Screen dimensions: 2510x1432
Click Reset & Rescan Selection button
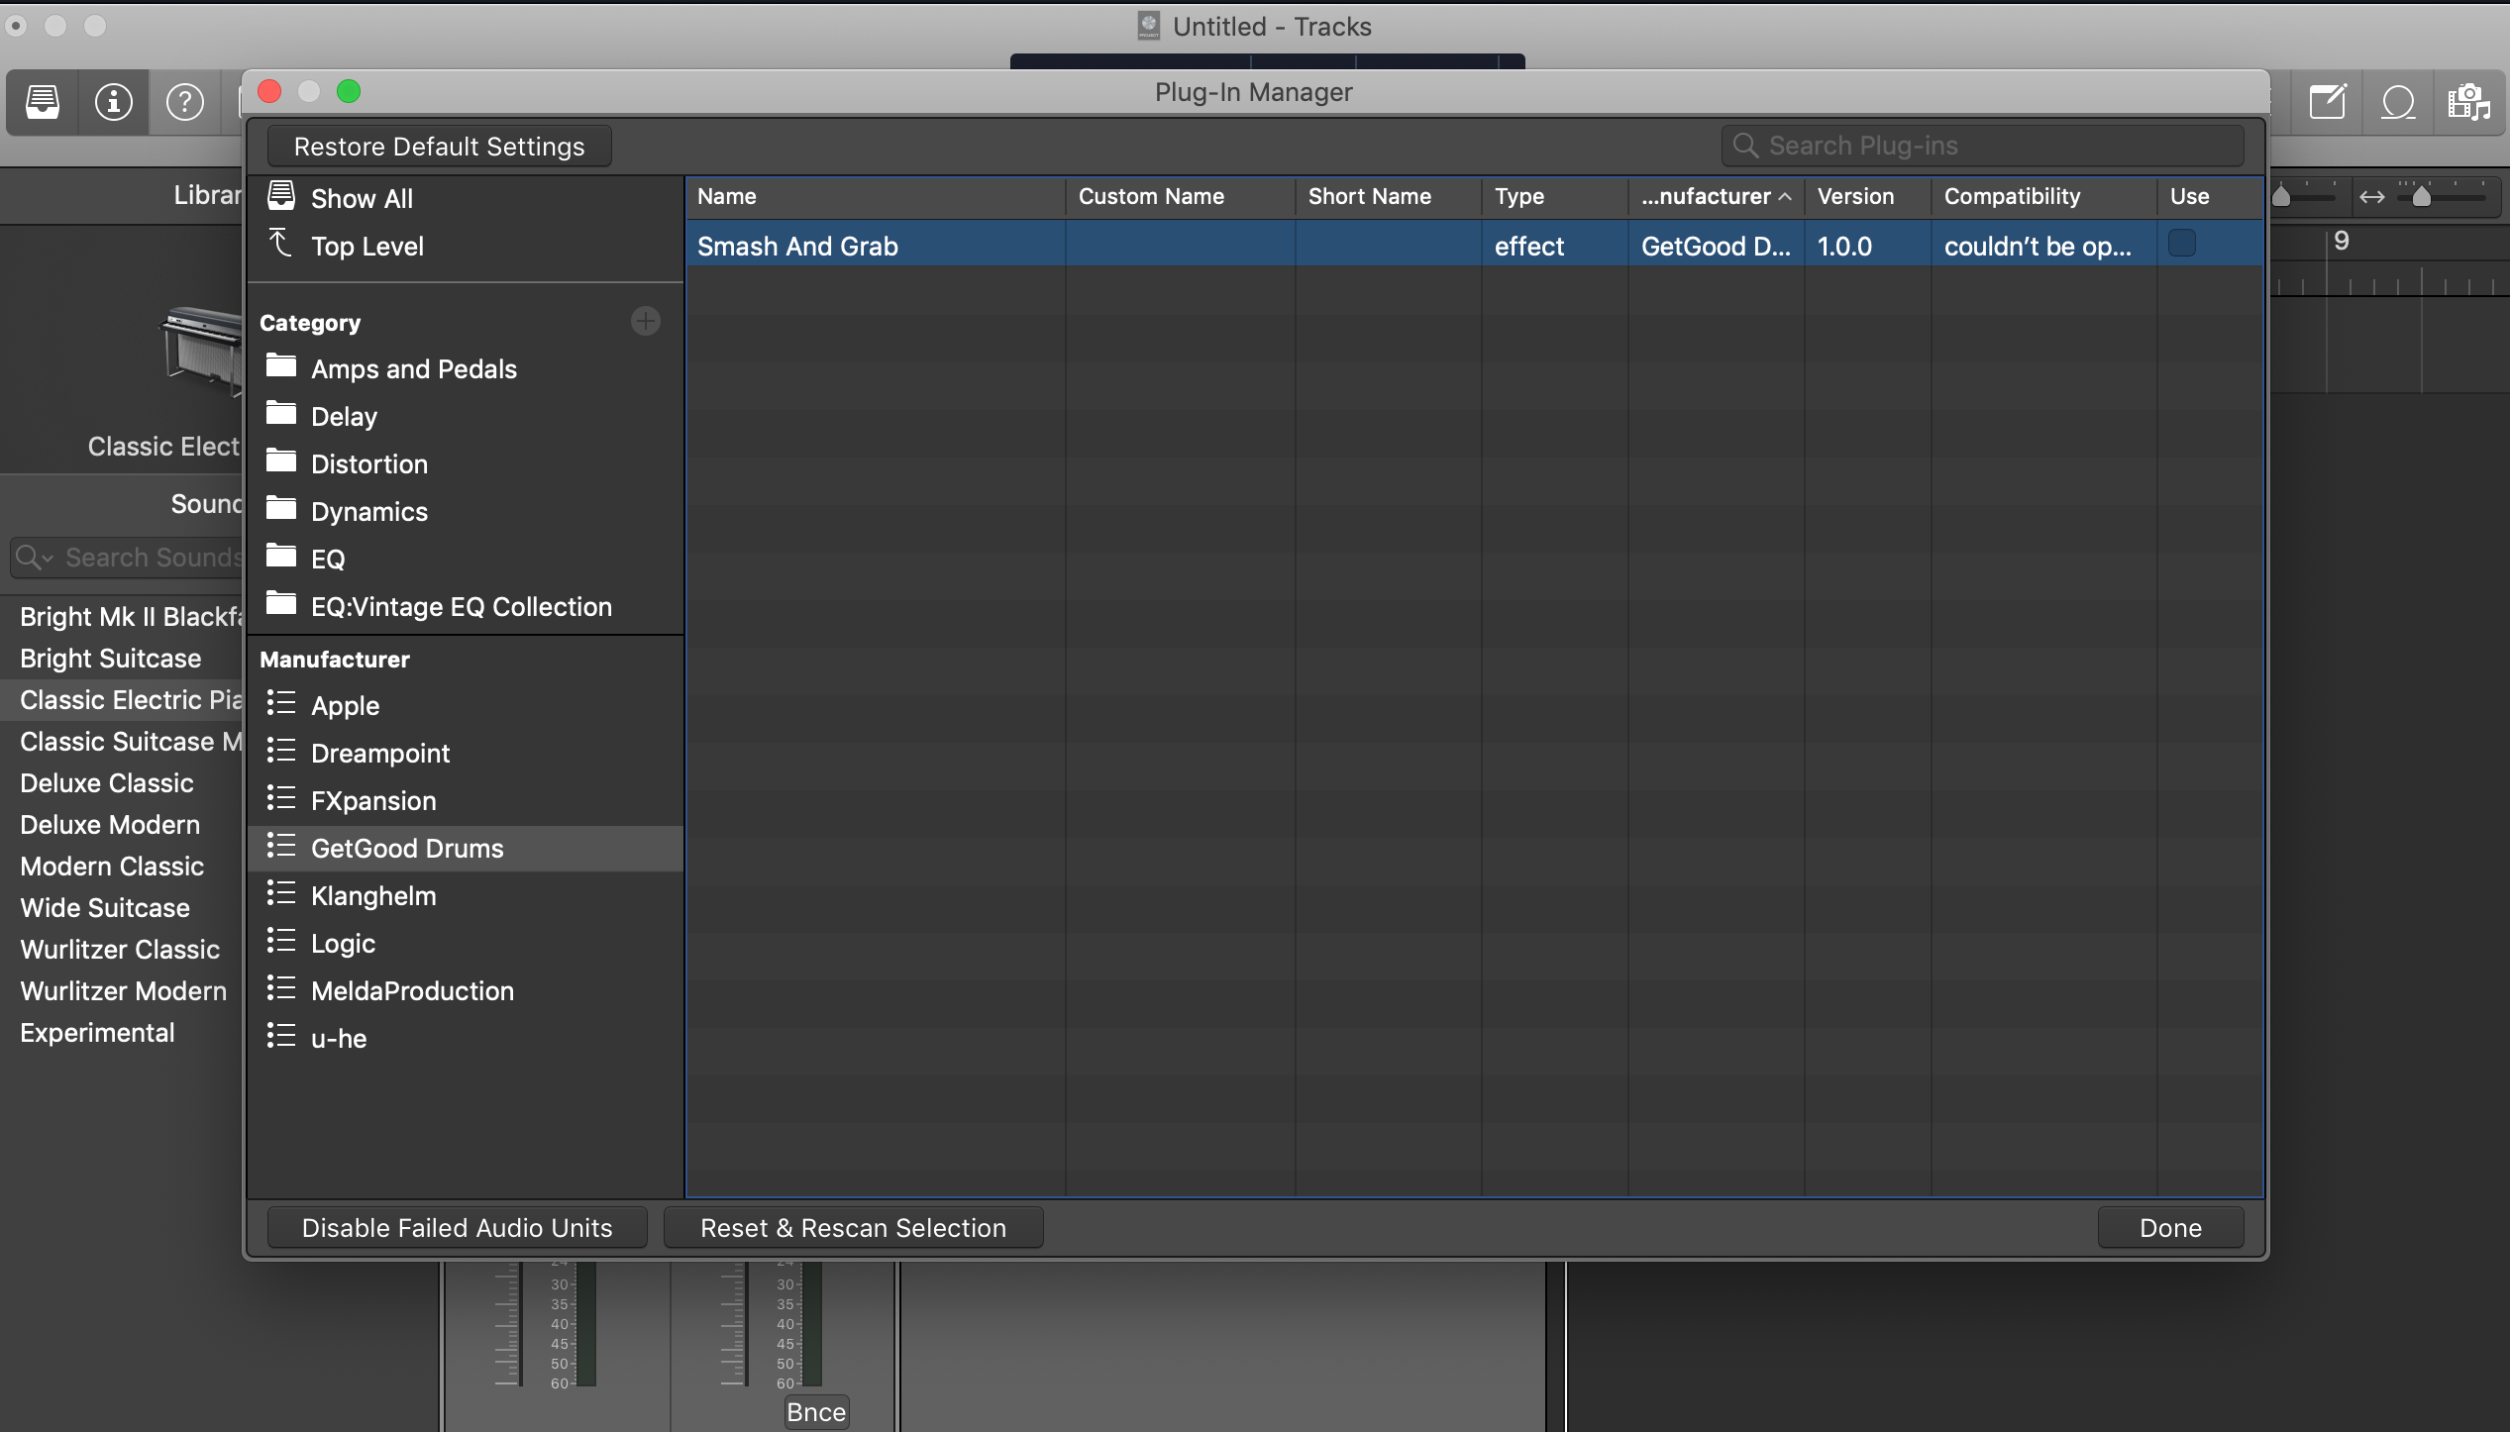point(852,1227)
